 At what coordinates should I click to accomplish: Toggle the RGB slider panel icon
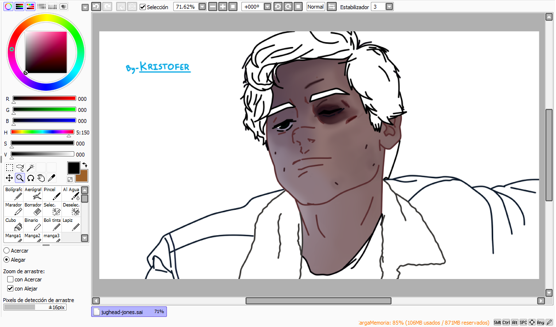tap(20, 6)
